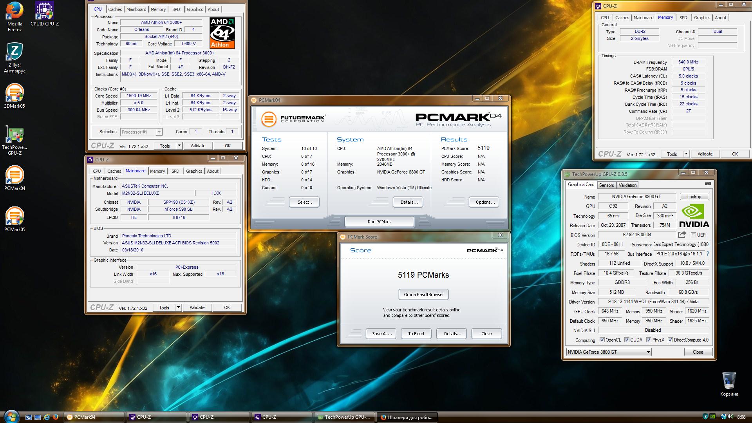
Task: Click Close button in PCMark Score dialog
Action: coord(486,334)
